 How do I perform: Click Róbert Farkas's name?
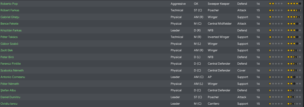click(x=10, y=10)
